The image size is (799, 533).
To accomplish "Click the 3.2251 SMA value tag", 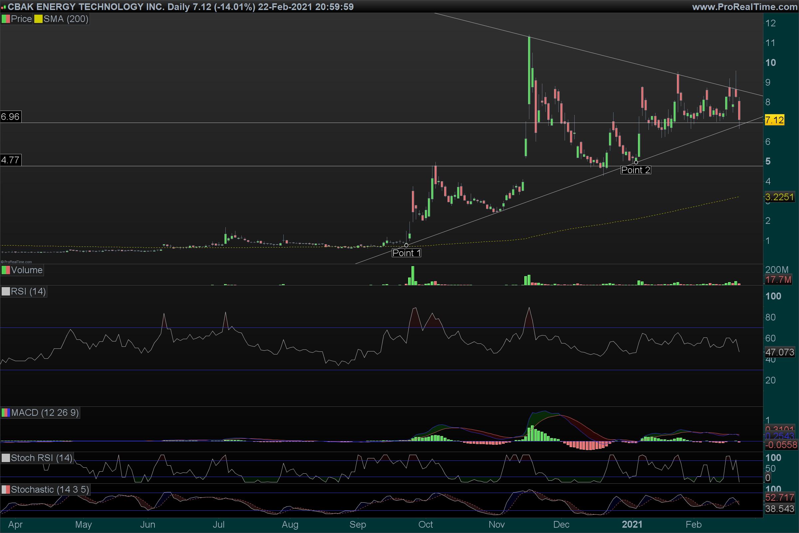I will (779, 197).
